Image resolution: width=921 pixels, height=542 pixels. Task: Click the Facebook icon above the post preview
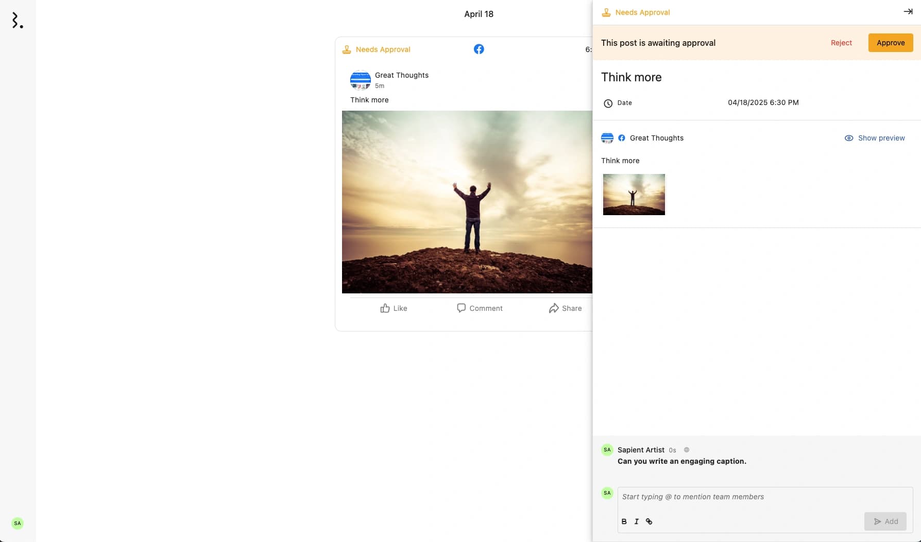pos(479,49)
